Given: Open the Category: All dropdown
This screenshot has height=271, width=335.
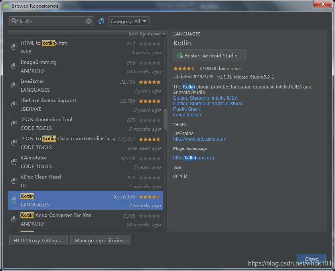Looking at the screenshot, I should [x=129, y=21].
